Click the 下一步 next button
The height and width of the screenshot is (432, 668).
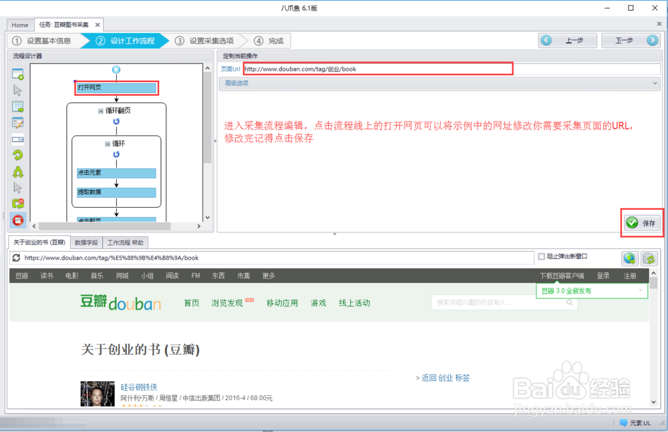(631, 41)
